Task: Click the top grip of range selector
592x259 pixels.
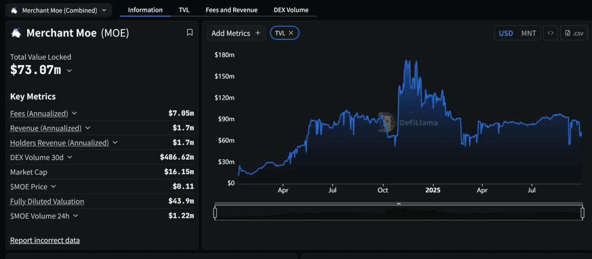Action: [x=399, y=204]
